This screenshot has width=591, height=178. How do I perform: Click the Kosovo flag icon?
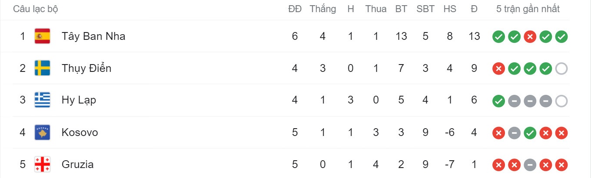coord(42,132)
